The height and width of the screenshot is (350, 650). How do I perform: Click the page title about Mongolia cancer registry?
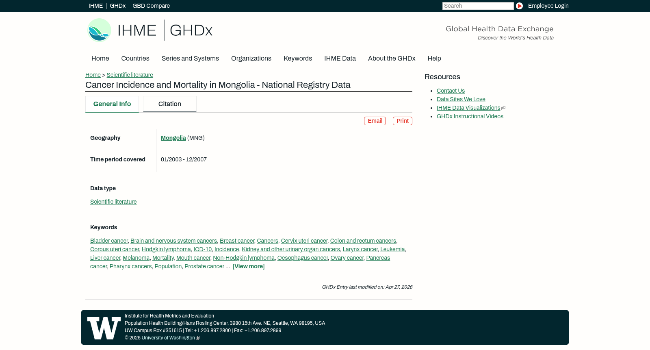[x=218, y=85]
